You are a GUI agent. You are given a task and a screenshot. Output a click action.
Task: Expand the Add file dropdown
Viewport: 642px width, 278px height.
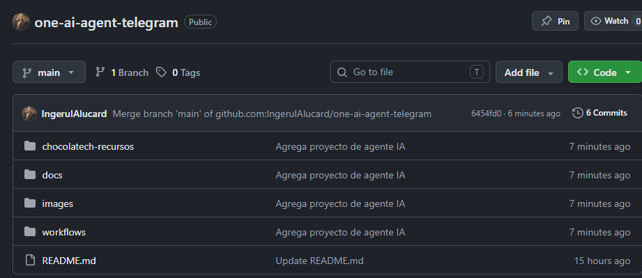pyautogui.click(x=528, y=72)
